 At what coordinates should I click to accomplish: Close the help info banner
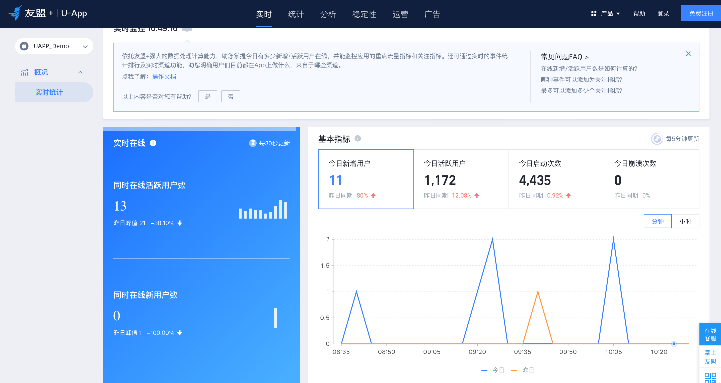(x=688, y=54)
